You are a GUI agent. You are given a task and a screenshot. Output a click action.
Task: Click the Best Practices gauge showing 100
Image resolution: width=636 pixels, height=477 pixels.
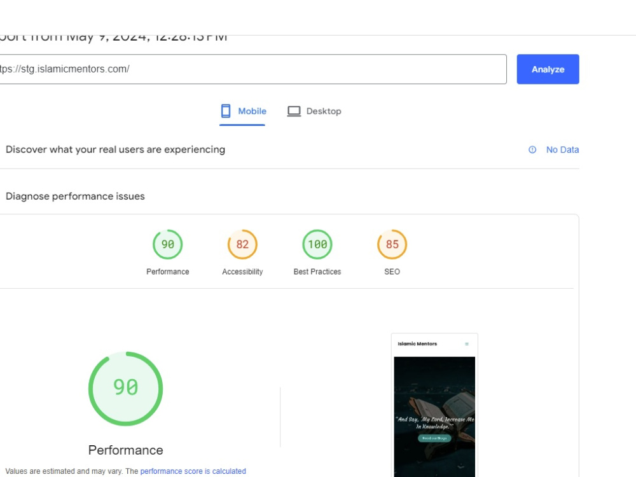[x=317, y=243]
